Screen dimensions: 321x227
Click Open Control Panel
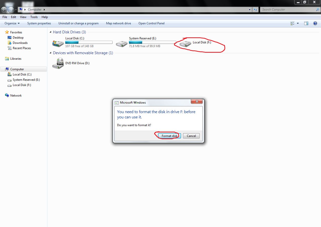point(151,23)
